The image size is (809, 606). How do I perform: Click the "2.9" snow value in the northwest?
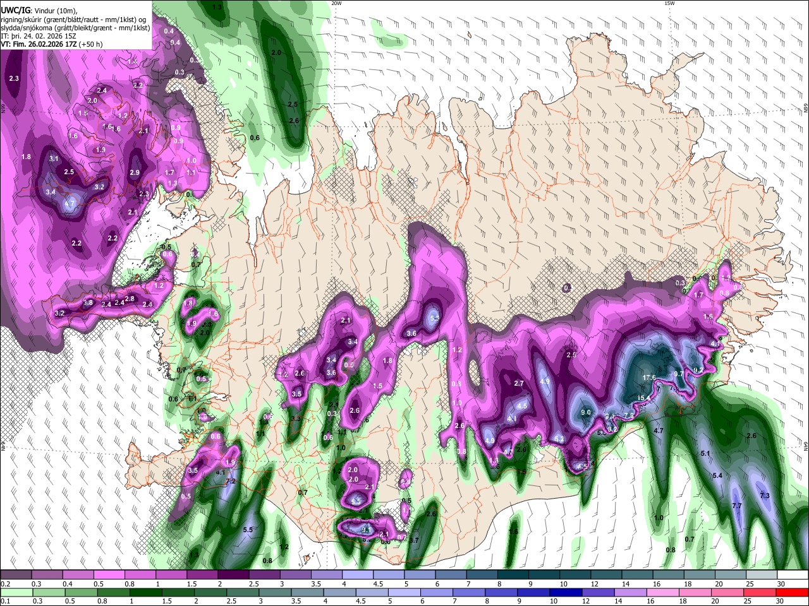coord(135,172)
